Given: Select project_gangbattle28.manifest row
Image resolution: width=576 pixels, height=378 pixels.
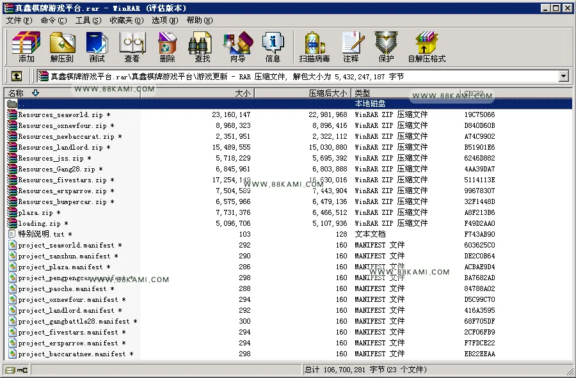Looking at the screenshot, I should point(289,321).
